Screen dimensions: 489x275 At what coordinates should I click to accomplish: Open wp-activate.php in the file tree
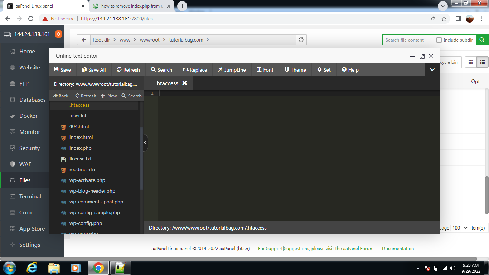pos(87,180)
